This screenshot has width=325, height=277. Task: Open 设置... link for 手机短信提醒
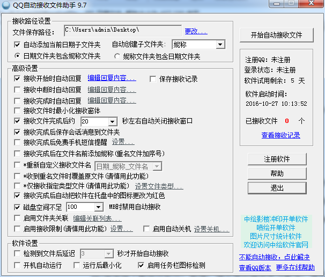pyautogui.click(x=123, y=142)
